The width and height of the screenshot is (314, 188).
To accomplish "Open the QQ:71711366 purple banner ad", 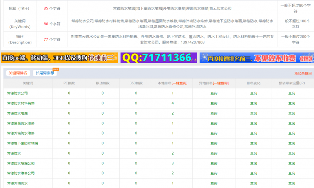I will pyautogui.click(x=159, y=58).
